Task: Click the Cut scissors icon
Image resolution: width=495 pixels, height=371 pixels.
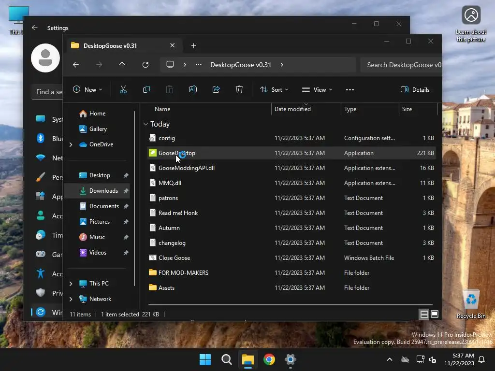Action: click(x=123, y=89)
